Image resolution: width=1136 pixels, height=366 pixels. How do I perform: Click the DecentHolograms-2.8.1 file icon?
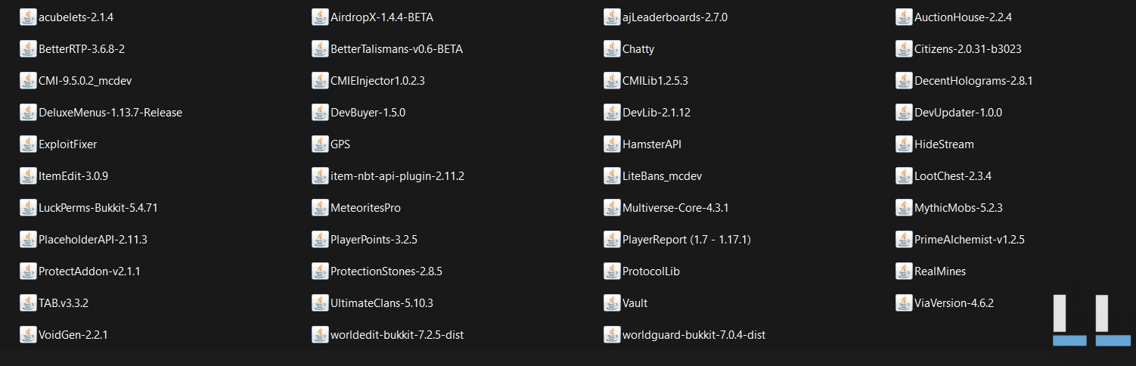coord(904,81)
